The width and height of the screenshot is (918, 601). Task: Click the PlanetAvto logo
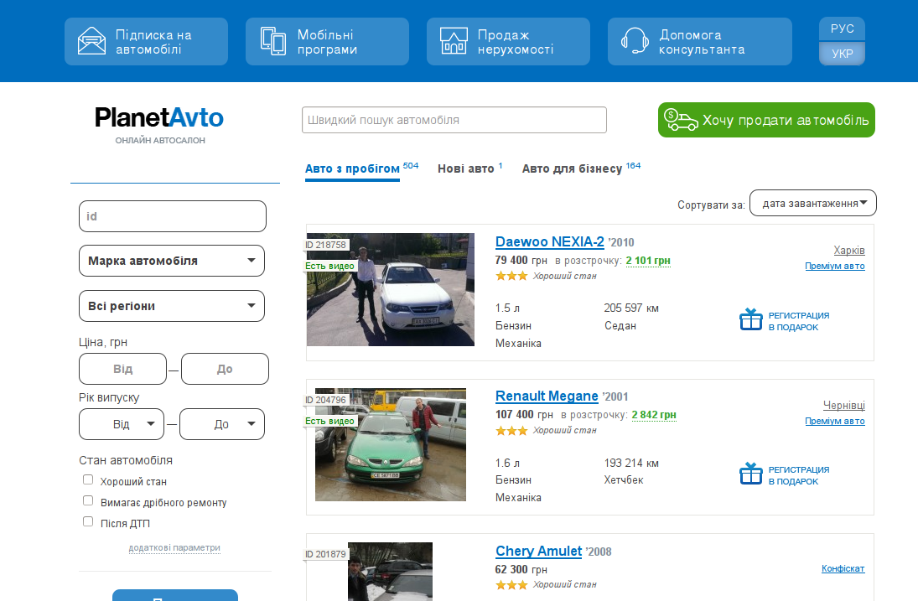159,117
